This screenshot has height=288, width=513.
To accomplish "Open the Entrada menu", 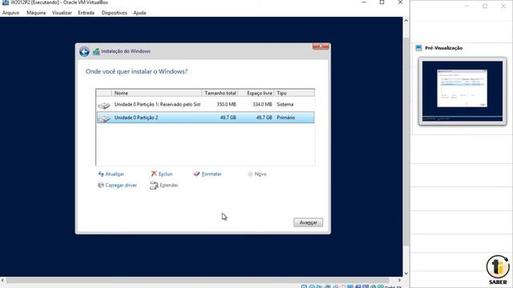I will click(x=86, y=13).
